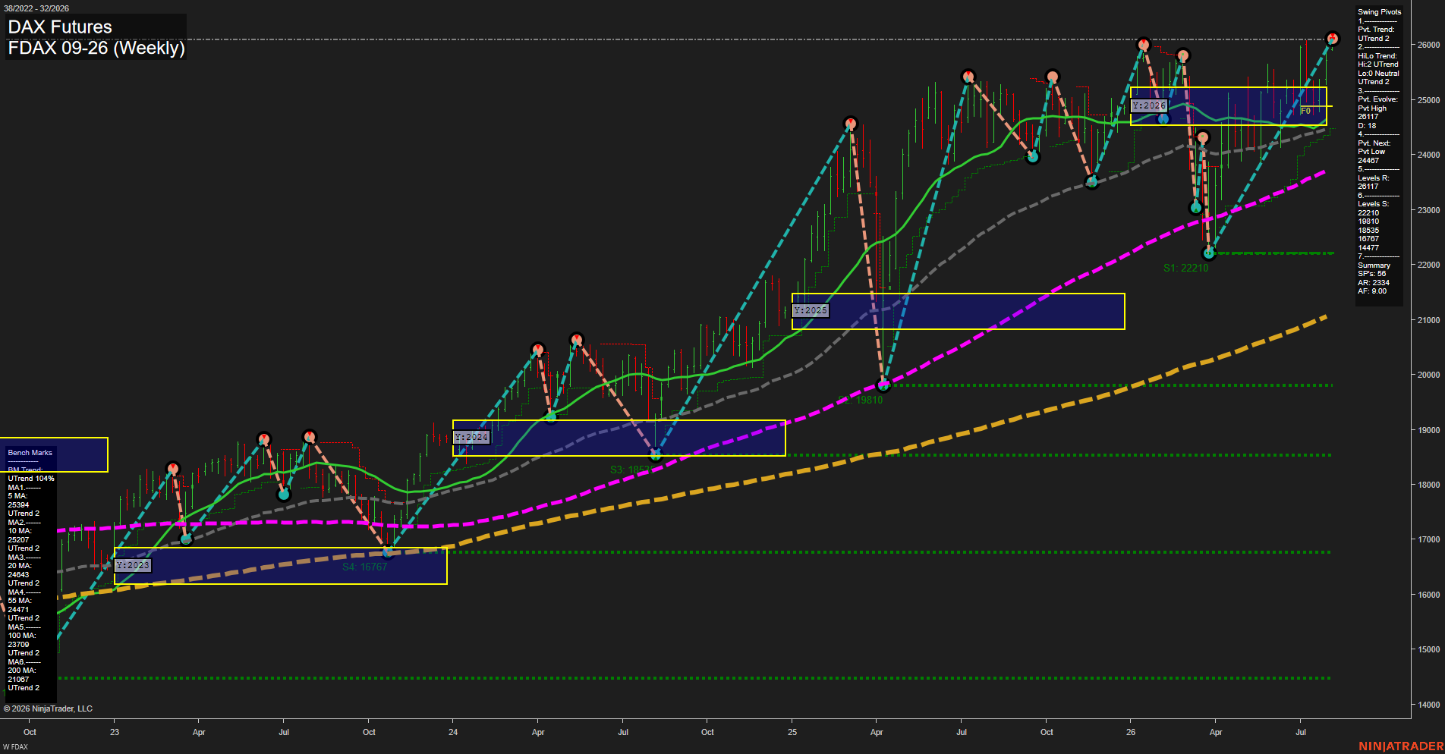Click the DAX Futures chart title
This screenshot has width=1445, height=754.
click(x=60, y=27)
